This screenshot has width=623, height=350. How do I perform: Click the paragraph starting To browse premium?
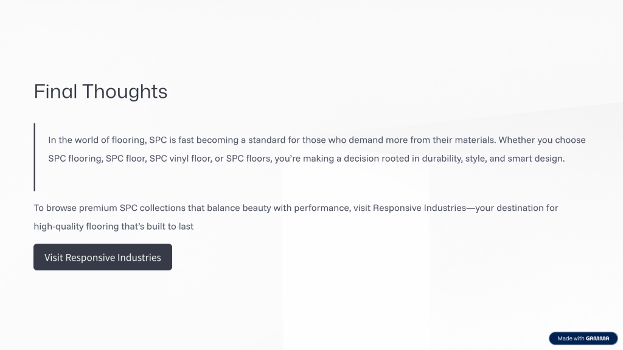tap(296, 217)
